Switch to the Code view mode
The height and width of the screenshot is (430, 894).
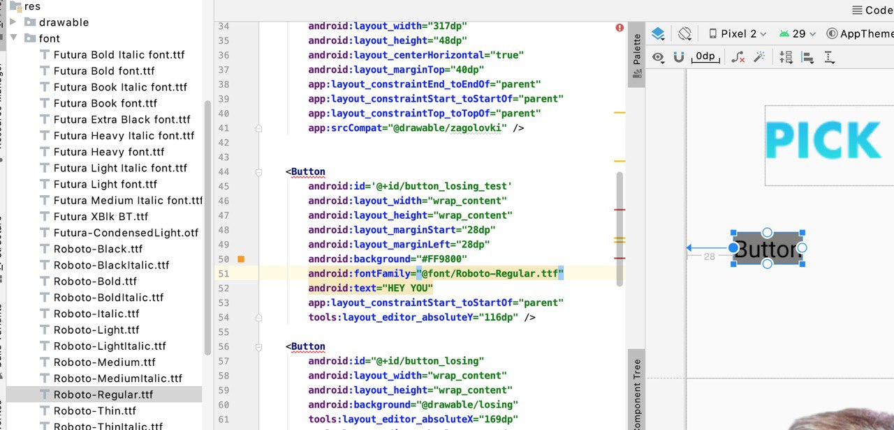872,10
